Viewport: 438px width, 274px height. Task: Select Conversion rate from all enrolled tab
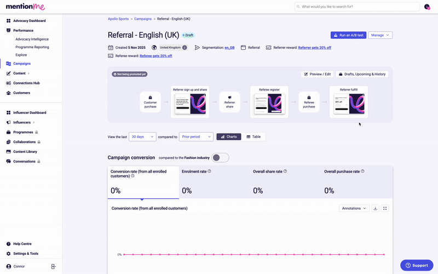(143, 182)
